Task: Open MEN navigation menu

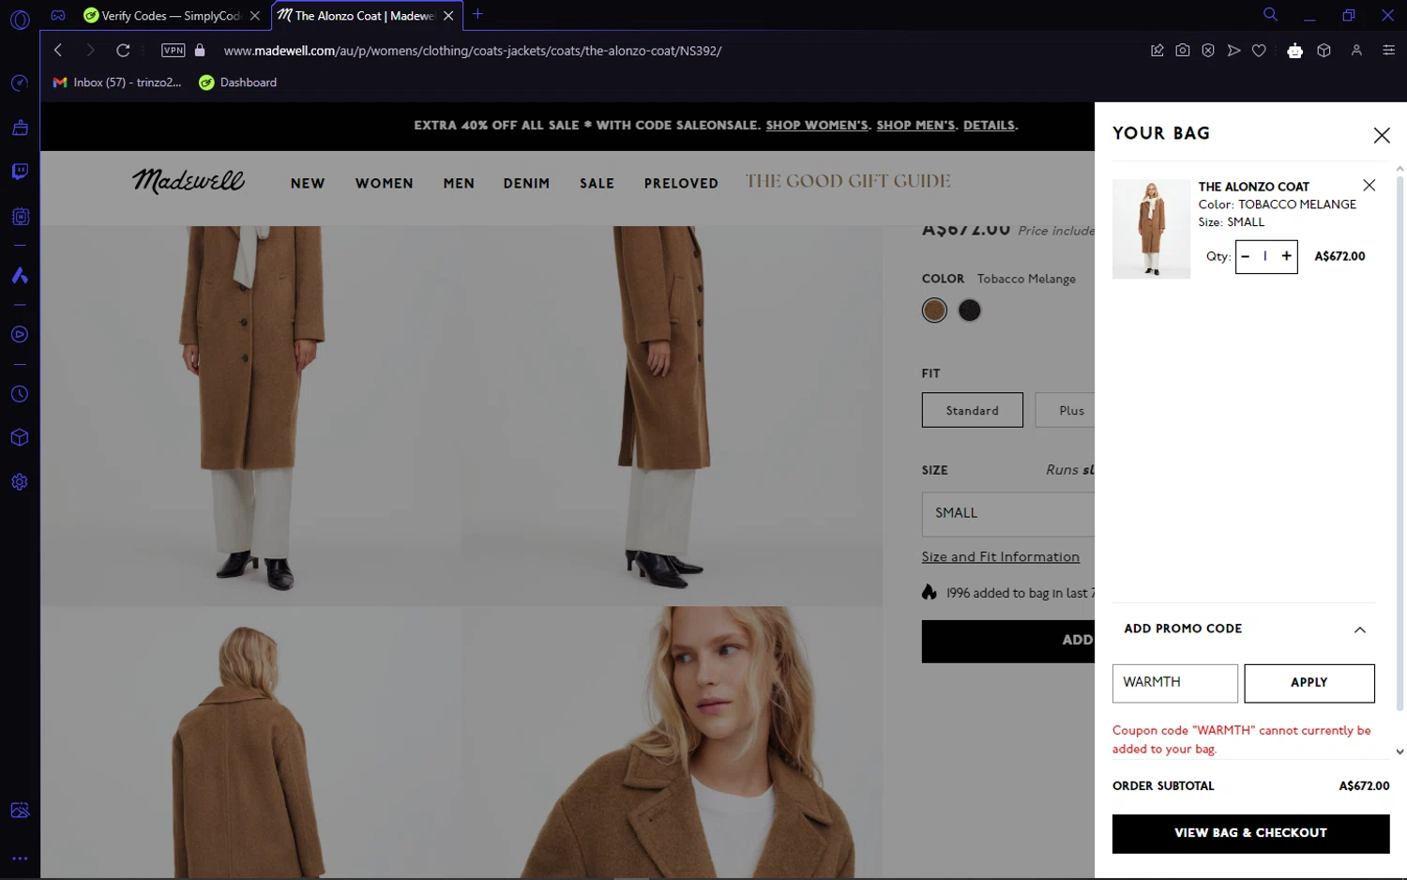Action: click(x=459, y=184)
